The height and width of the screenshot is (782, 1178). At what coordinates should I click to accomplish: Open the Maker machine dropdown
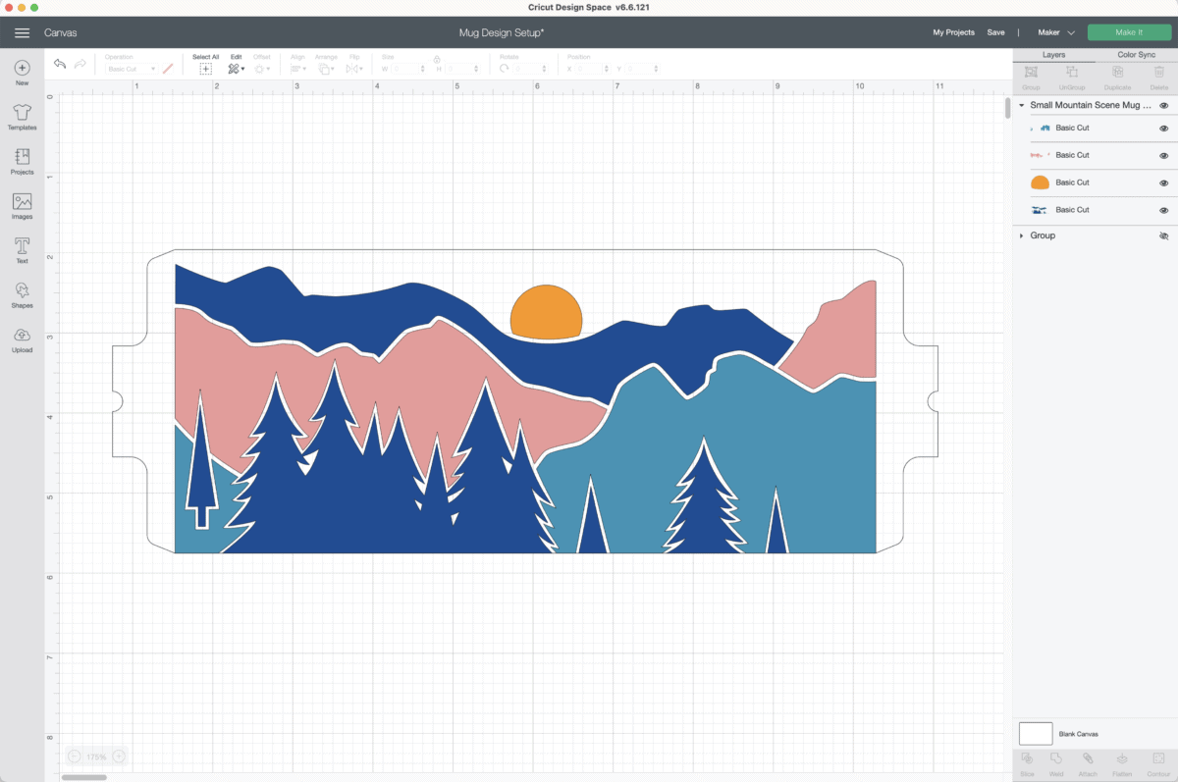(1056, 32)
